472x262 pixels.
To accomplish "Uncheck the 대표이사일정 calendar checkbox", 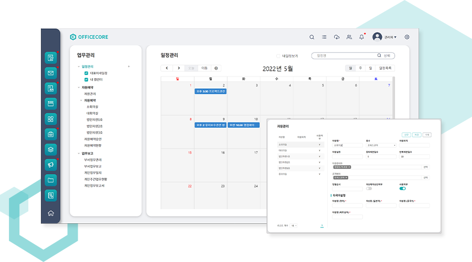I will (x=86, y=73).
